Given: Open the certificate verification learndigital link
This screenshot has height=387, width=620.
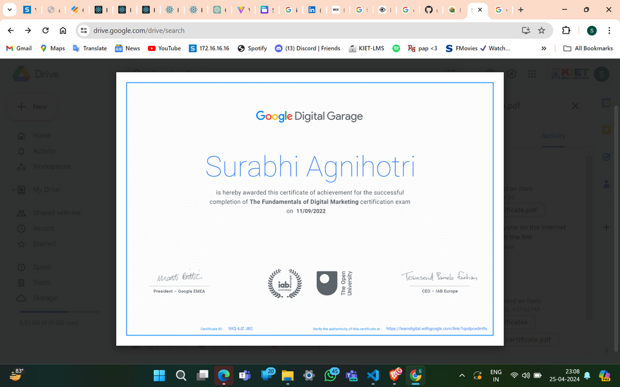Looking at the screenshot, I should pos(437,328).
